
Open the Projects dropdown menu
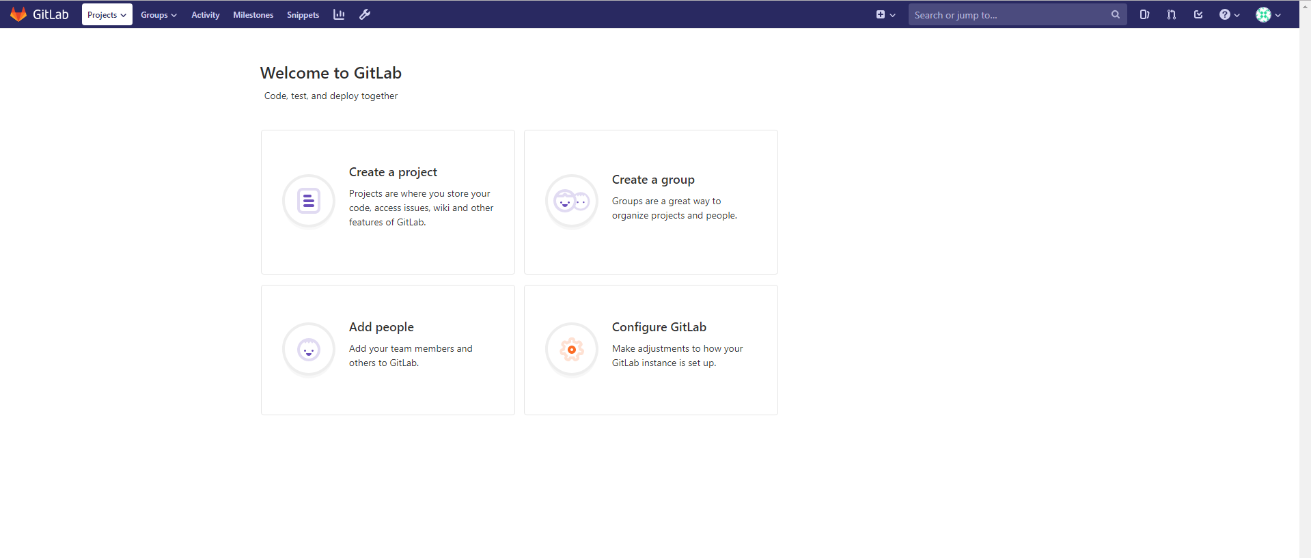click(107, 14)
